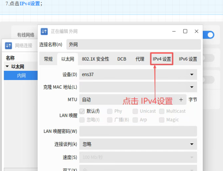223x171 pixels.
Task: Expand the 克隆 MAC 地址 dropdown
Action: [x=138, y=87]
